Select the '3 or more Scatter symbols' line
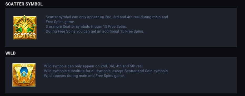The width and height of the screenshot is (245, 96). pos(86,27)
